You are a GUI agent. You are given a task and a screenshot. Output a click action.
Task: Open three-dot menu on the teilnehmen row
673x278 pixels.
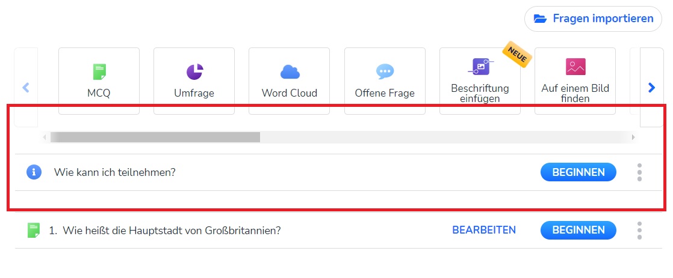click(639, 172)
